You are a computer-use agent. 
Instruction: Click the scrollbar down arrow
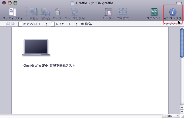pyautogui.click(x=182, y=112)
